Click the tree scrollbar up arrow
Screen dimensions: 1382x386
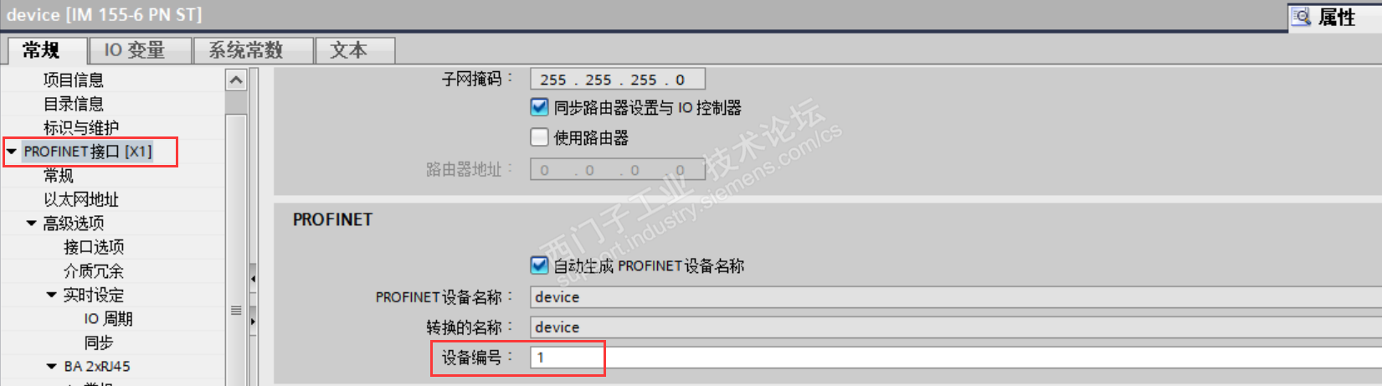[236, 80]
